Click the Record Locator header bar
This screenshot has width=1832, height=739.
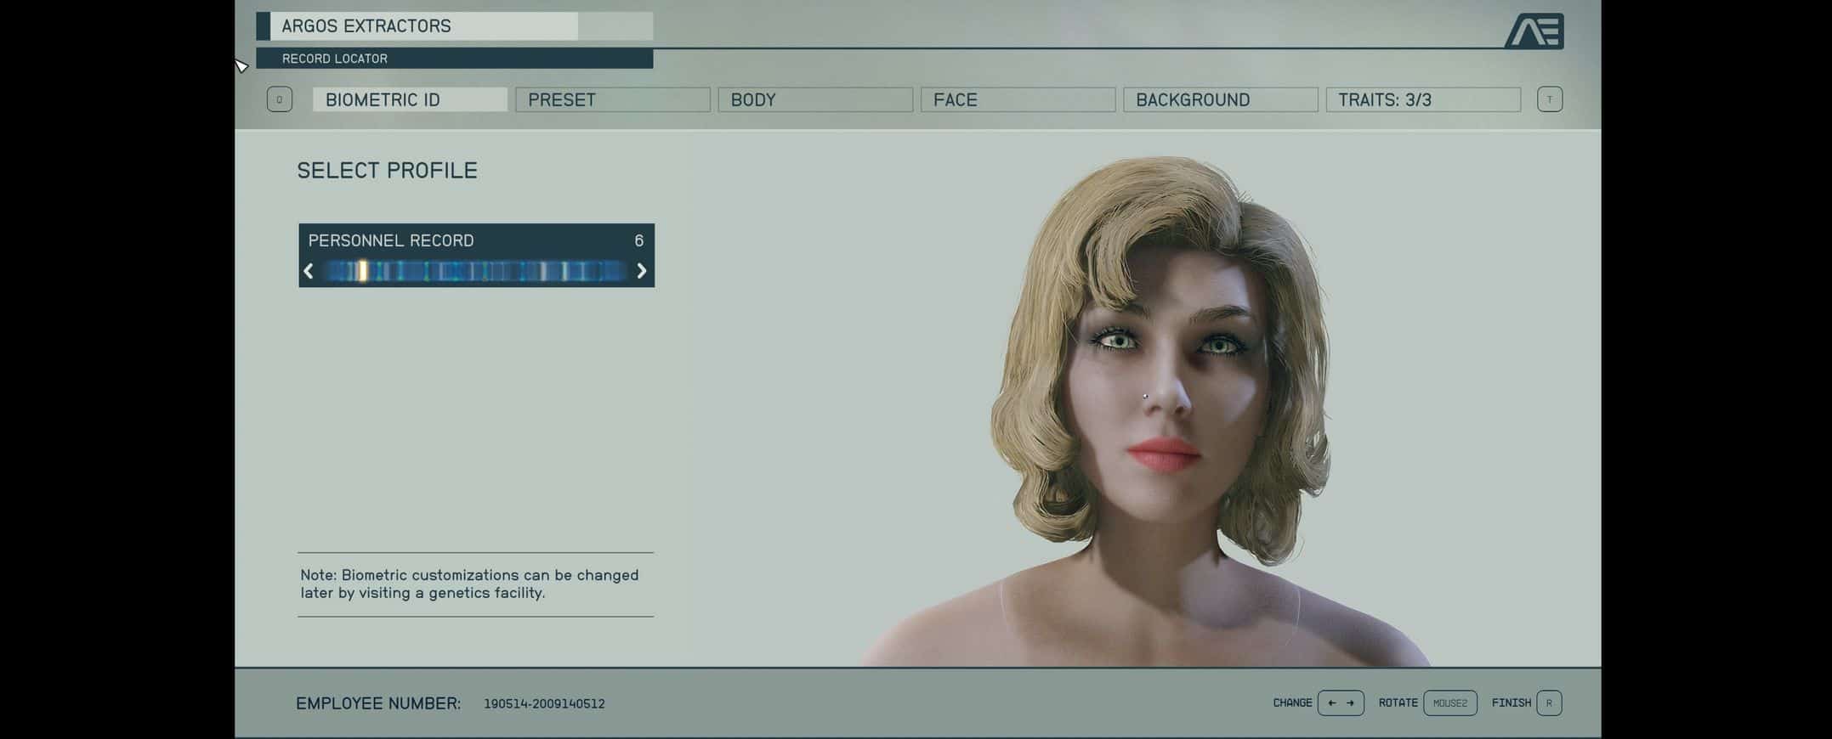click(454, 59)
